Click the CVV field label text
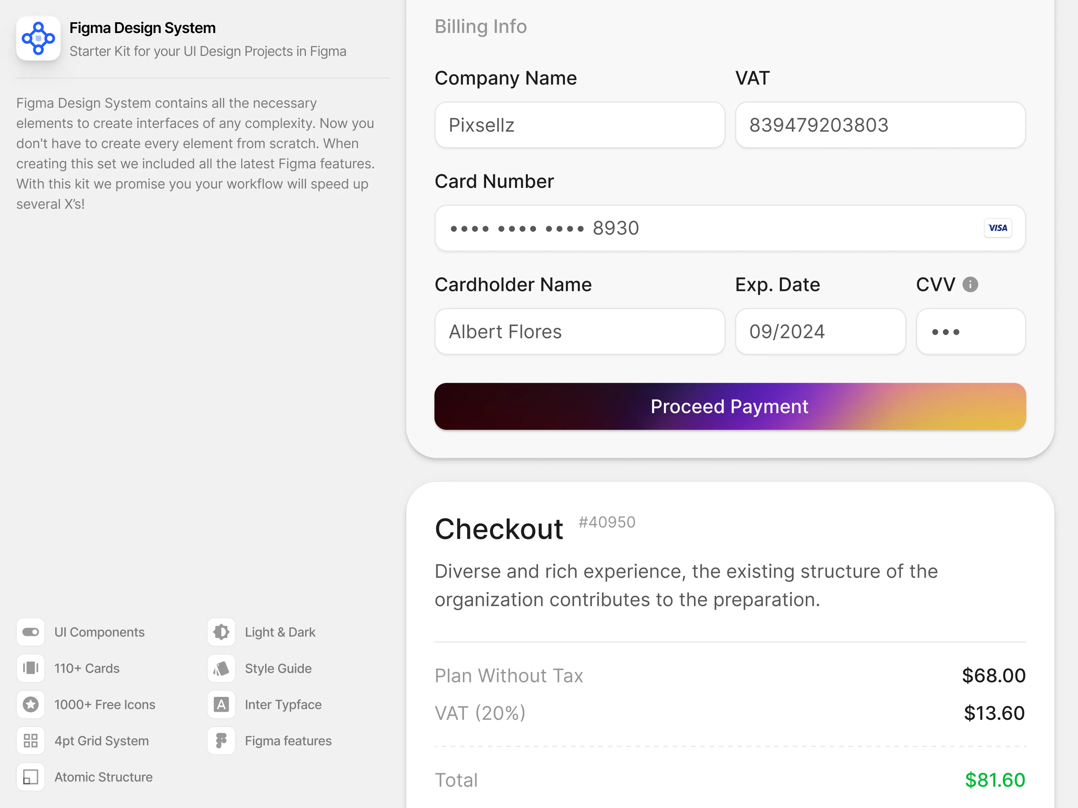1078x808 pixels. pyautogui.click(x=936, y=284)
